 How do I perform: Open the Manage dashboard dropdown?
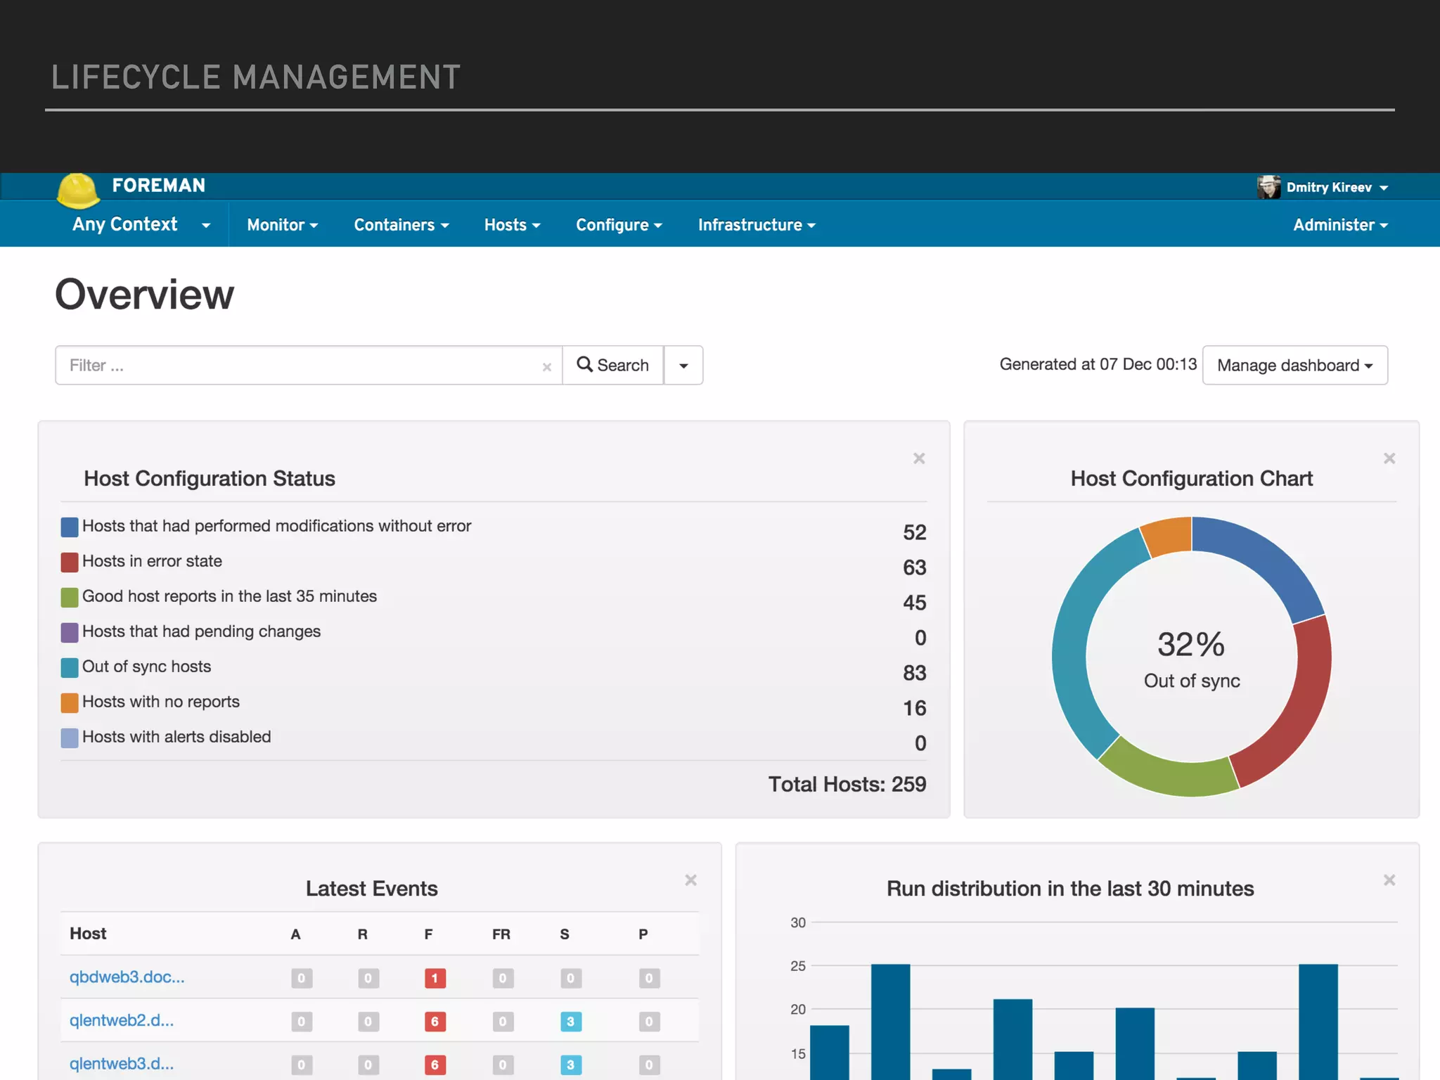[1294, 366]
